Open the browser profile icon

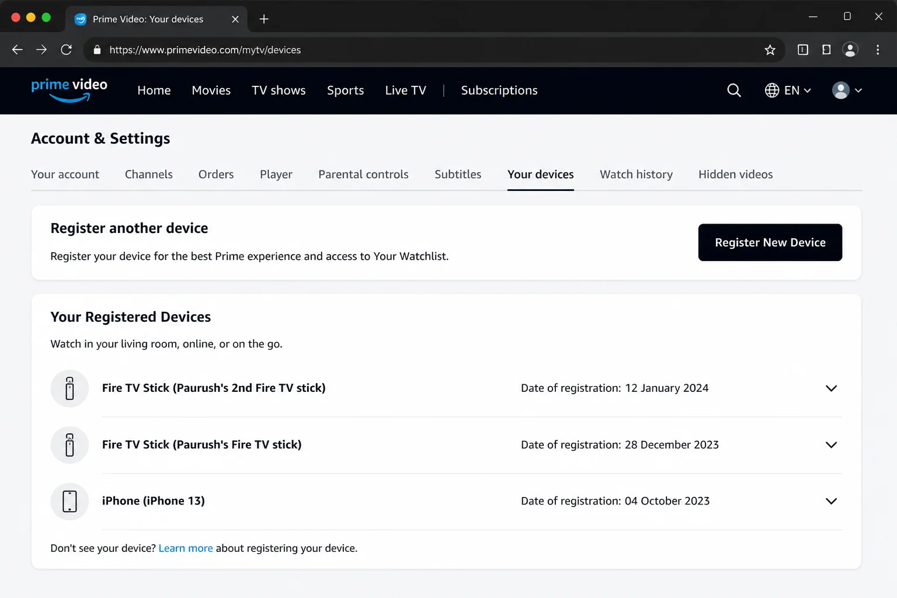pyautogui.click(x=850, y=50)
